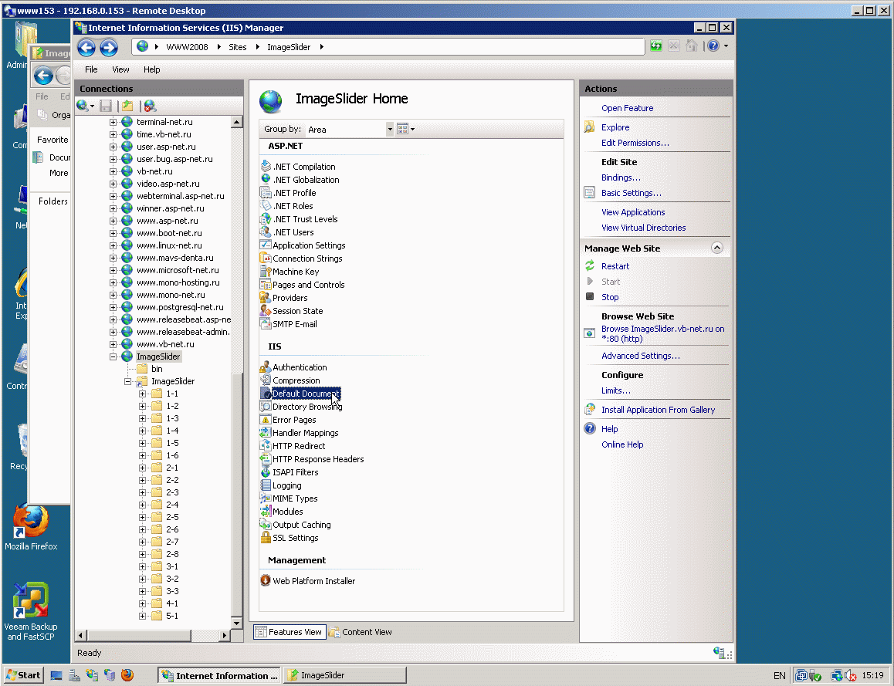Screen dimensions: 894x686
Task: Switch to the Content View tab
Action: (x=361, y=632)
